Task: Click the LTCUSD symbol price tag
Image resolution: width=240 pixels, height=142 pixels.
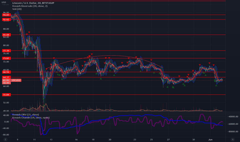Action: coord(16,80)
